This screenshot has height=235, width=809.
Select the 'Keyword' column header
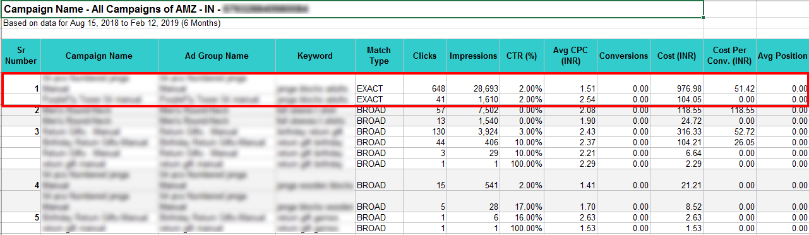[315, 56]
